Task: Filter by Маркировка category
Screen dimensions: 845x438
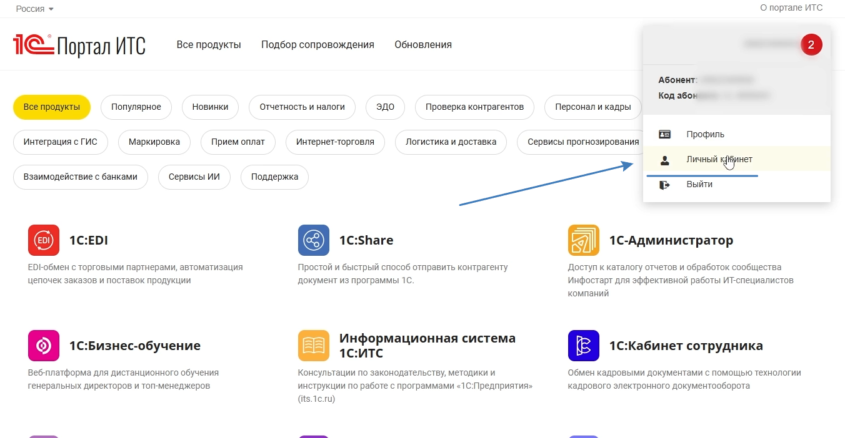Action: pos(154,142)
